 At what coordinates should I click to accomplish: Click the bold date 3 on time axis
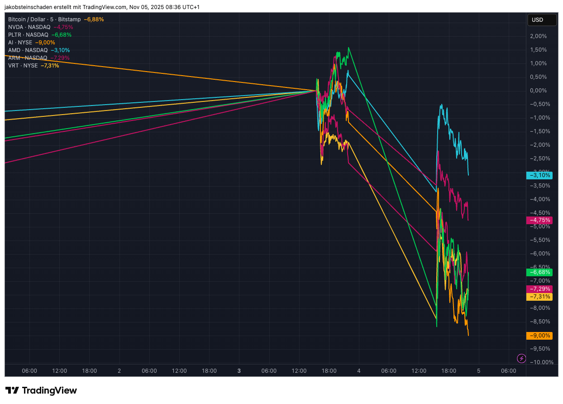click(239, 371)
